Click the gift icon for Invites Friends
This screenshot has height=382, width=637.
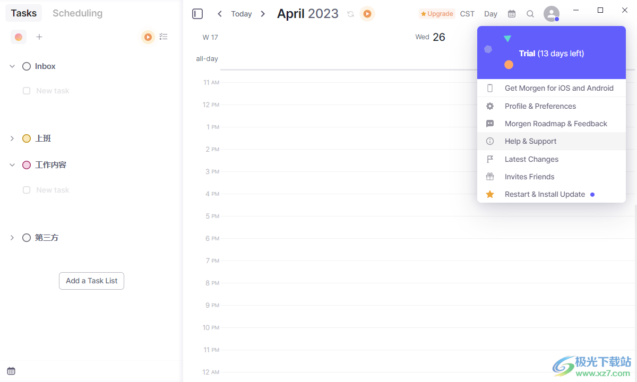click(x=490, y=177)
